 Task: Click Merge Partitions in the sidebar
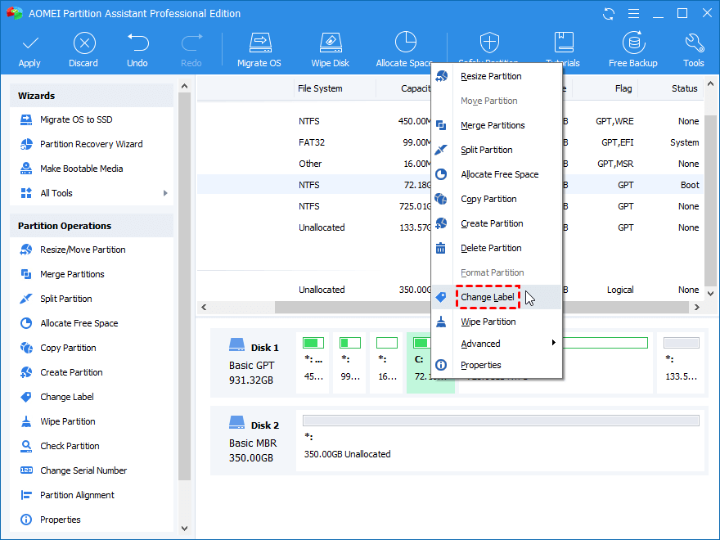72,274
